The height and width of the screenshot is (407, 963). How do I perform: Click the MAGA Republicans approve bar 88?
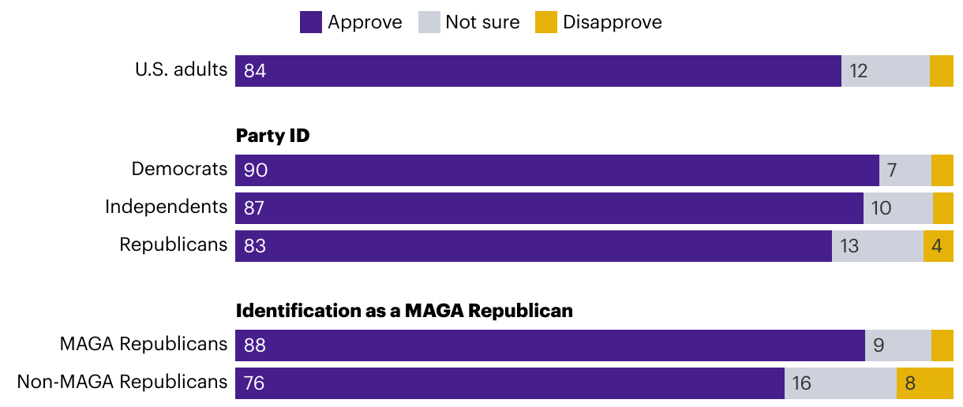[x=550, y=345]
